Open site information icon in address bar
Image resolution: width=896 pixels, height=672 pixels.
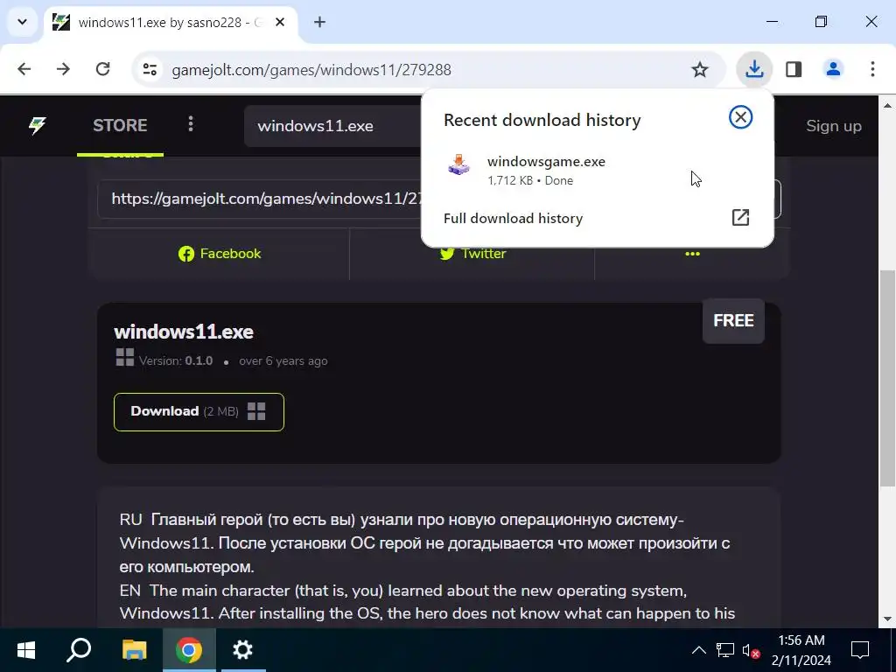click(150, 70)
